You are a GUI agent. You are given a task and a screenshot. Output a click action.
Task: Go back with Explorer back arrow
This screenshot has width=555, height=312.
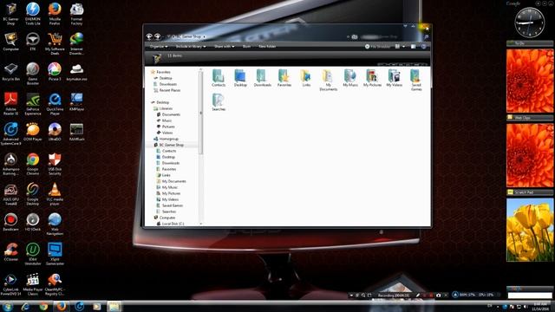point(149,36)
